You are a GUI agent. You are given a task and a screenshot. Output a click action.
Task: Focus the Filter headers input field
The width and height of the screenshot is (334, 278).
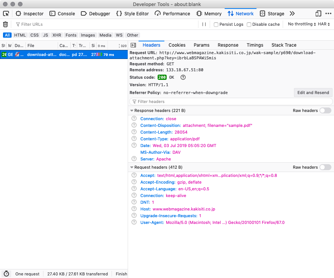coord(231,101)
